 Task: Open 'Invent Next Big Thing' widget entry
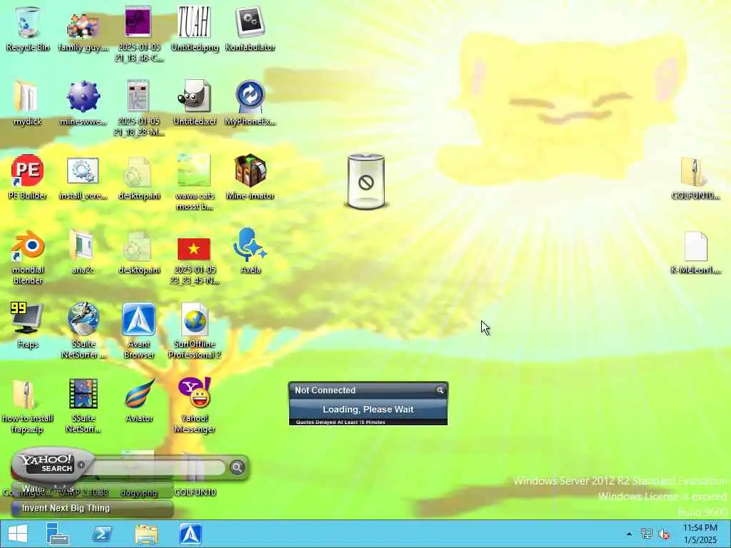tap(93, 508)
